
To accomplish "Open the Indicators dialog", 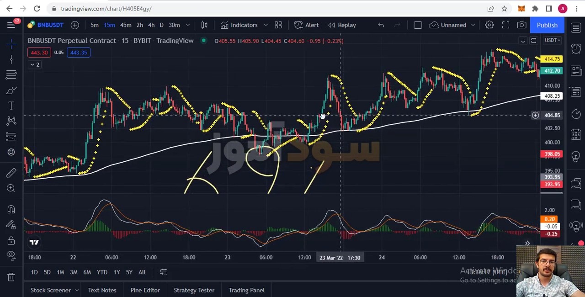I will click(x=239, y=25).
